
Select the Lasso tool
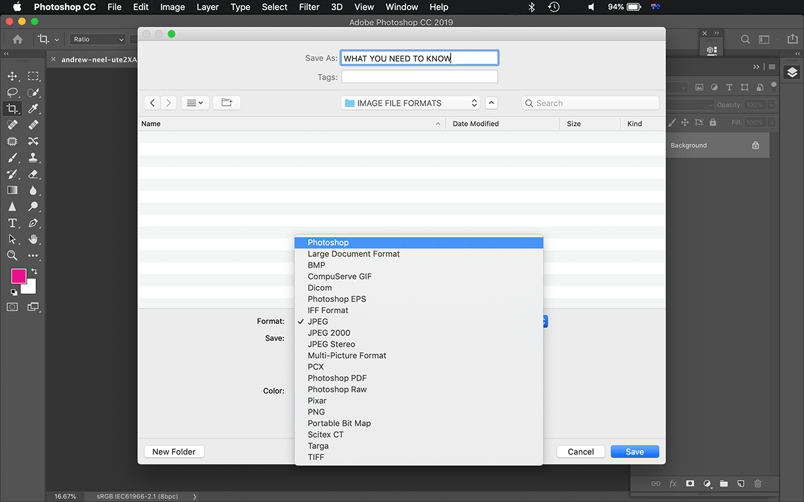tap(12, 92)
